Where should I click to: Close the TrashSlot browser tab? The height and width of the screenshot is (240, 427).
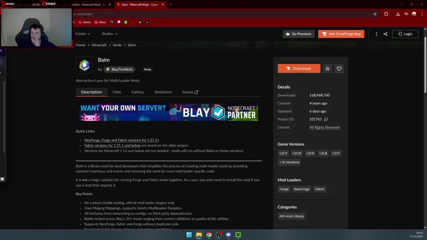pos(110,5)
